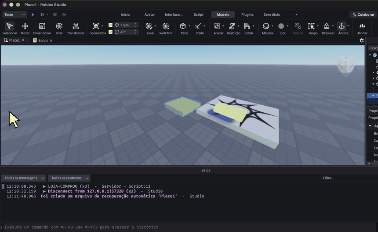Choose the Girar rotate tool
378x232 pixels.
click(59, 29)
